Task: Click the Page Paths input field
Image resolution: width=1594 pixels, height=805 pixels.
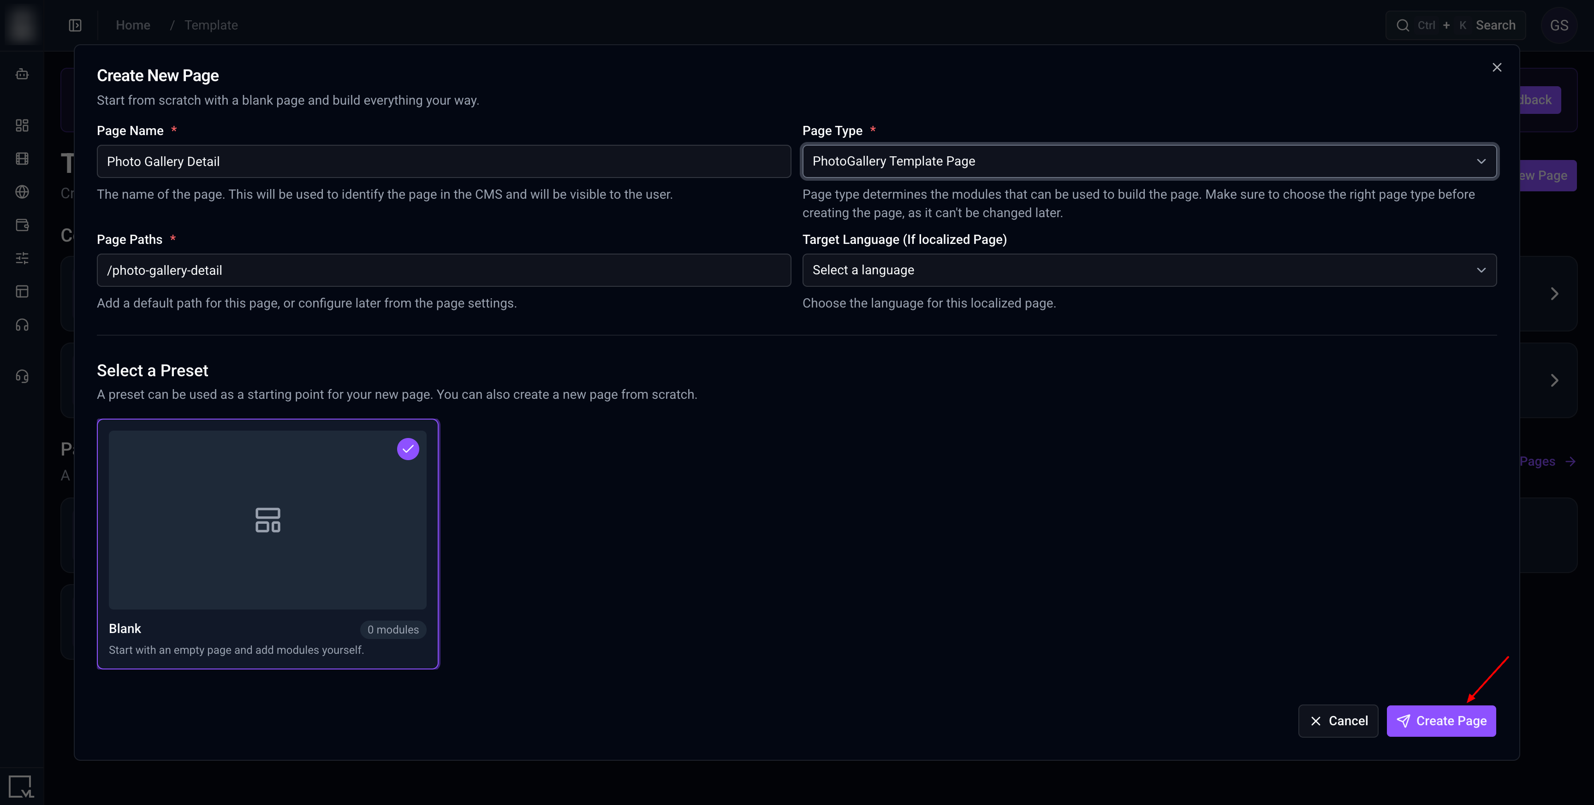Action: [x=444, y=270]
